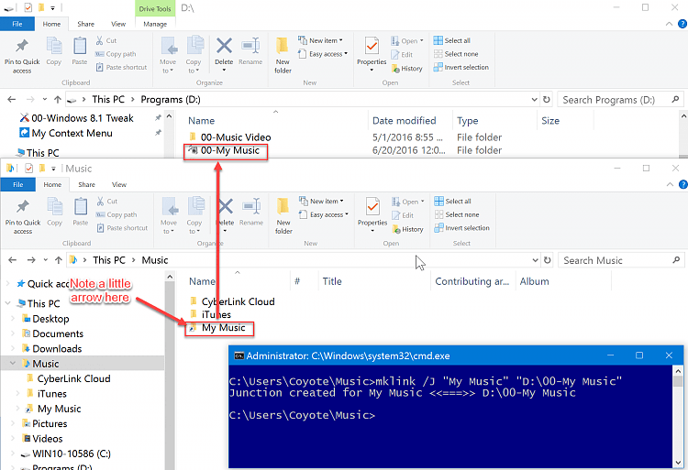Sort by Type column in D: window
The height and width of the screenshot is (470, 688).
[x=467, y=120]
